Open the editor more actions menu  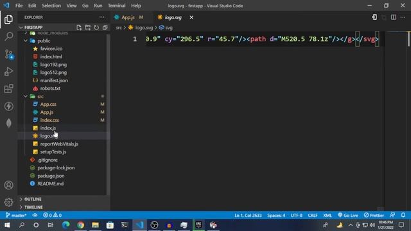click(403, 17)
